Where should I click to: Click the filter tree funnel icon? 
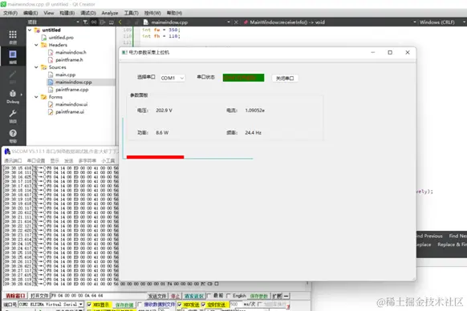coord(85,22)
